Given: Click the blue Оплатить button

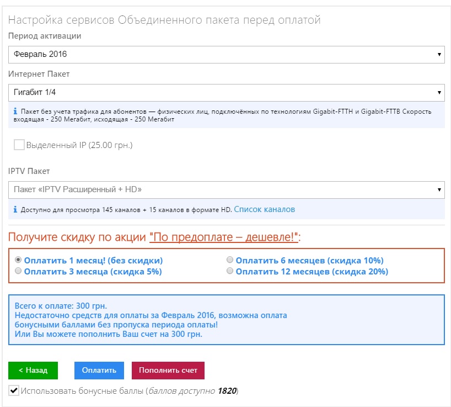Looking at the screenshot, I should click(x=99, y=371).
